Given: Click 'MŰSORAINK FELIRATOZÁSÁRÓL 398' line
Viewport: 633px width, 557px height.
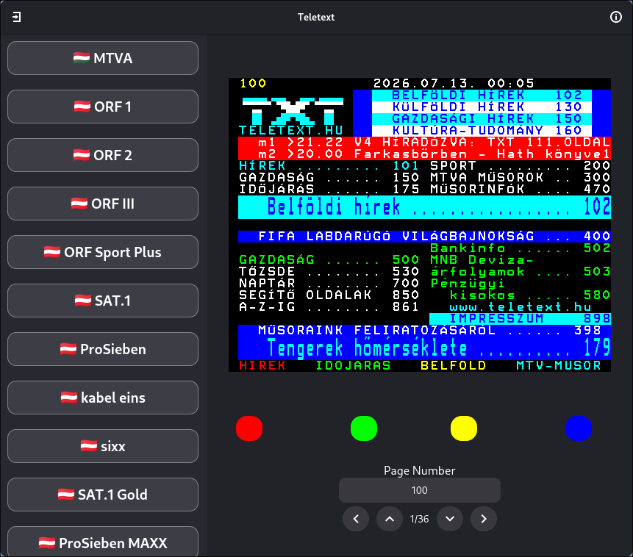Looking at the screenshot, I should pyautogui.click(x=424, y=330).
